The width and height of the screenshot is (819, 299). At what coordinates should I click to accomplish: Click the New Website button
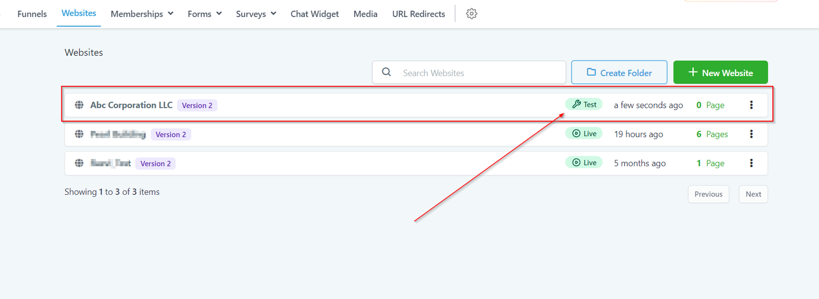click(720, 73)
